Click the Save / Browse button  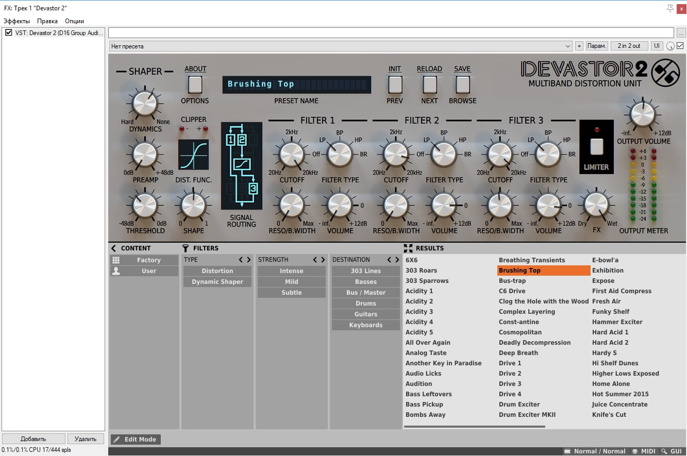[x=463, y=85]
